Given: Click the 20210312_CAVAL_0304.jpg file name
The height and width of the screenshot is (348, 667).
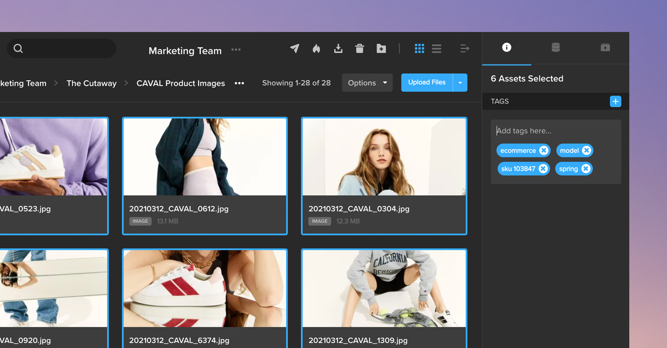Looking at the screenshot, I should click(x=359, y=209).
